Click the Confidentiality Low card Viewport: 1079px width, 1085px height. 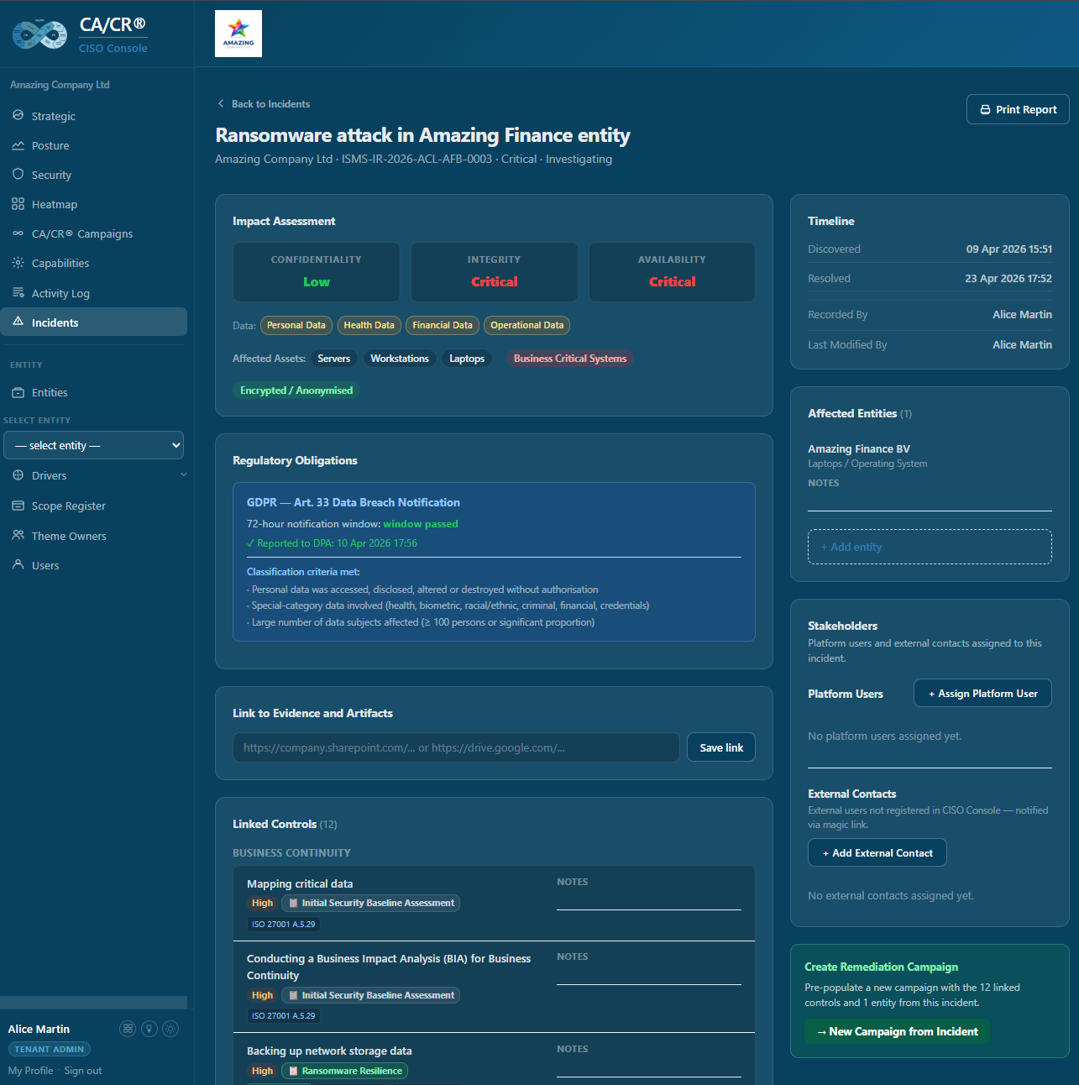point(317,272)
